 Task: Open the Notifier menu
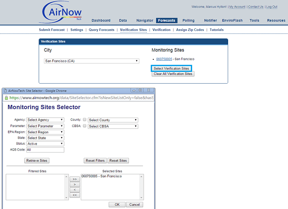pyautogui.click(x=211, y=20)
